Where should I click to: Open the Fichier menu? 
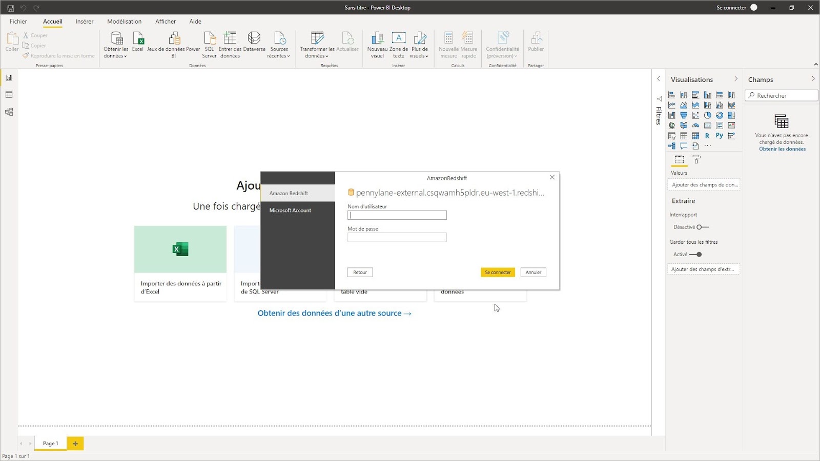18,22
